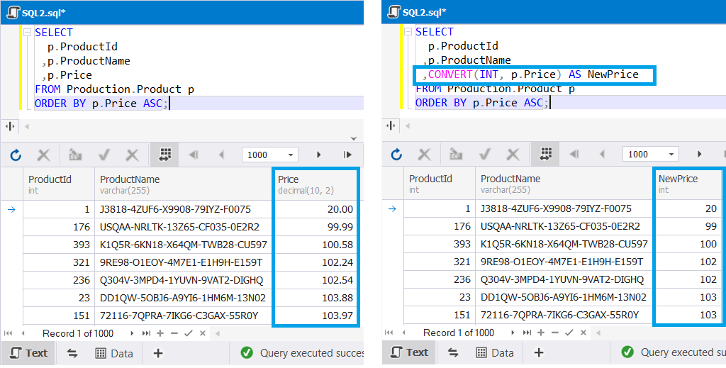Toggle auto-size columns grid icon, Price window

(164, 155)
